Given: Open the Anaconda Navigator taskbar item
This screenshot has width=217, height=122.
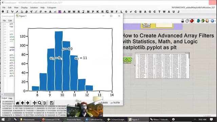Looking at the screenshot, I should click(x=73, y=120).
